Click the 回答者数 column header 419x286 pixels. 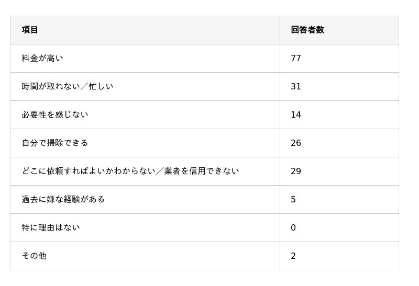coord(307,30)
